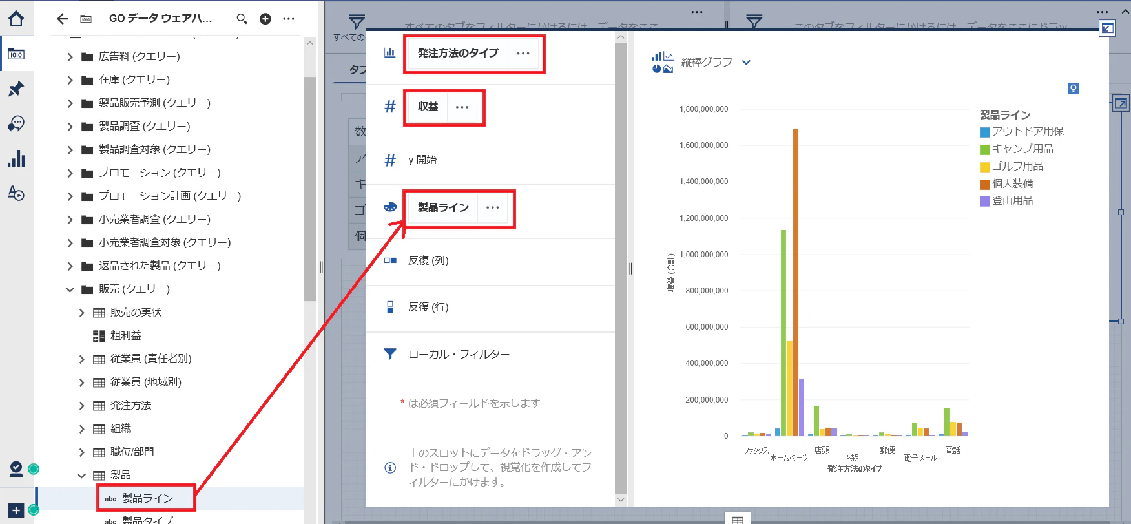The width and height of the screenshot is (1131, 524).
Task: Click the y 開始 slot
Action: [x=490, y=160]
